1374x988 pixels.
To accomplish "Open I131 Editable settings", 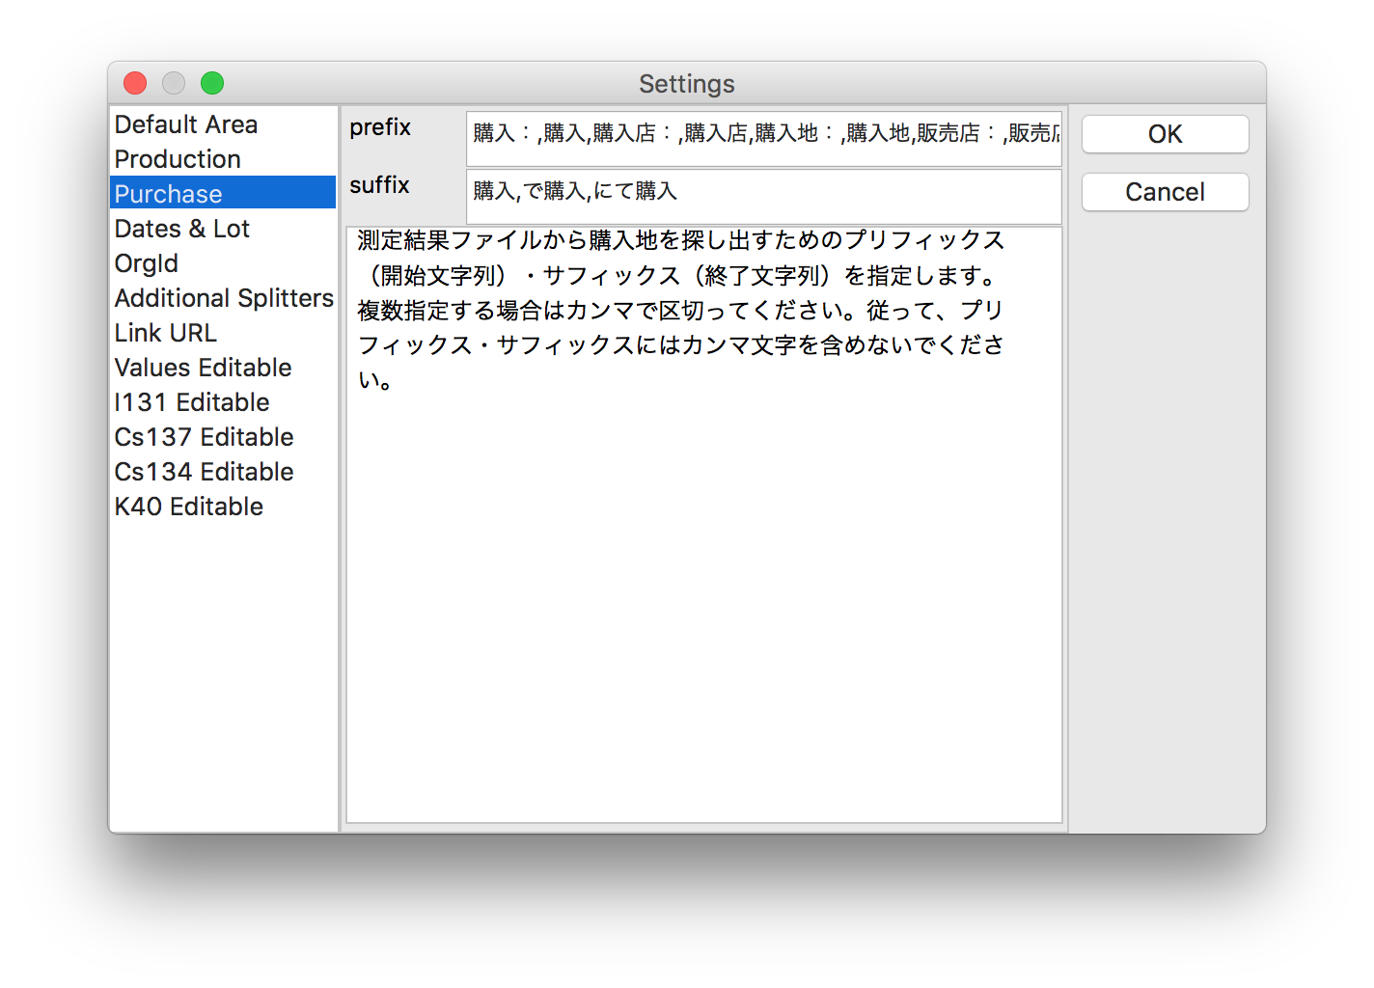I will pos(223,402).
